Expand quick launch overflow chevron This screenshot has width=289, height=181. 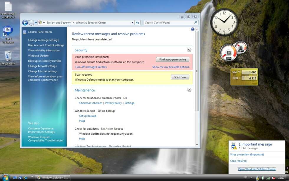tap(32, 177)
